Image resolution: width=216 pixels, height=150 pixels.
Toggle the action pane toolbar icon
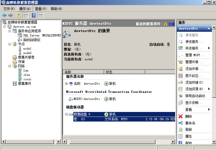coord(40,15)
